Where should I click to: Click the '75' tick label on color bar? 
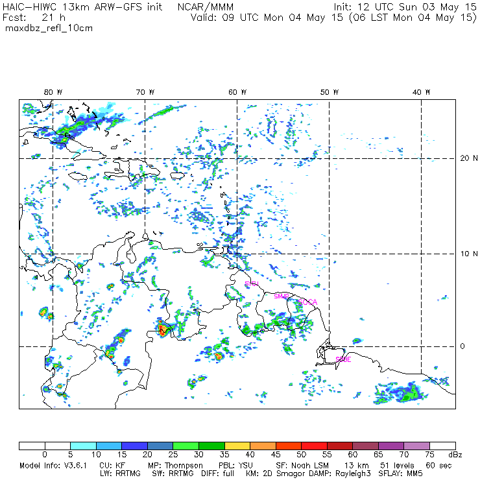point(429,455)
